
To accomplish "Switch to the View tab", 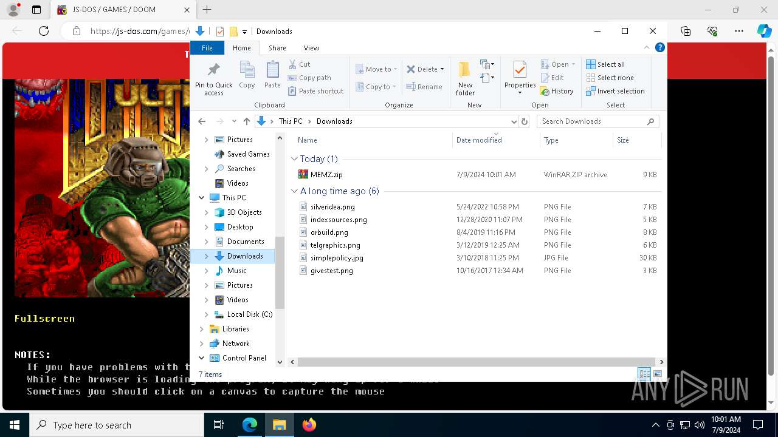I will [x=311, y=48].
